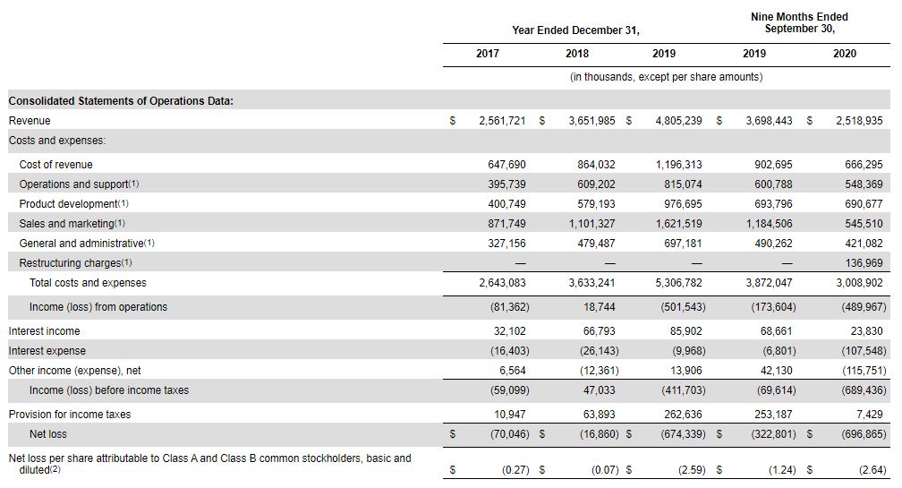Click the 2017 column header

tap(488, 54)
